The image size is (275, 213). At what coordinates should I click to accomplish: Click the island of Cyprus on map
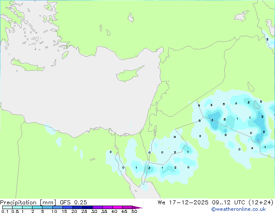128,75
